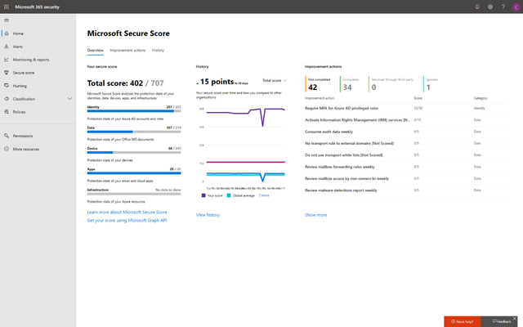Viewport: 523px width, 327px height.
Task: Open settings gear in the header
Action: tap(490, 7)
